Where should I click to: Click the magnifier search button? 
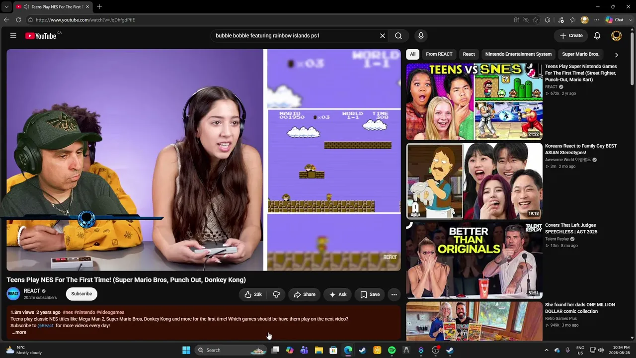pyautogui.click(x=398, y=36)
